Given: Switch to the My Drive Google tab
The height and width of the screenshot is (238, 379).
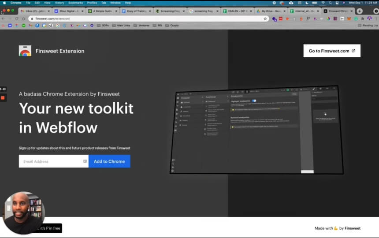Looking at the screenshot, I should click(271, 11).
